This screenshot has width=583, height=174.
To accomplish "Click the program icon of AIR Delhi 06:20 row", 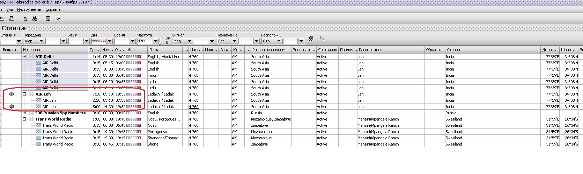I will (38, 82).
